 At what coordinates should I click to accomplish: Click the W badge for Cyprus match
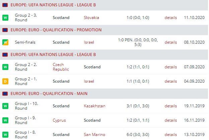point(5,120)
